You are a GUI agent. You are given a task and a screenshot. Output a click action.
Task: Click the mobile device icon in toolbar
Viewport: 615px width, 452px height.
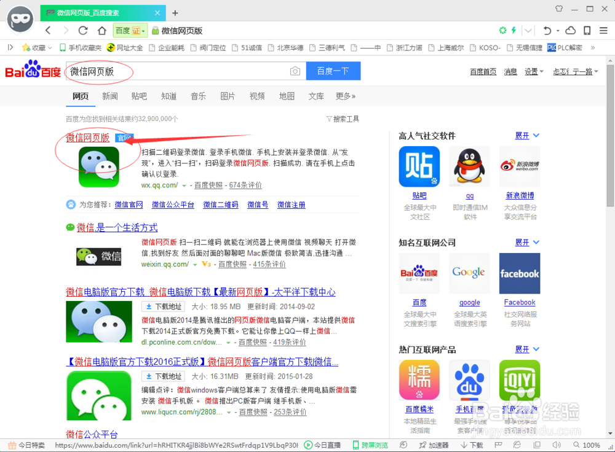(587, 31)
